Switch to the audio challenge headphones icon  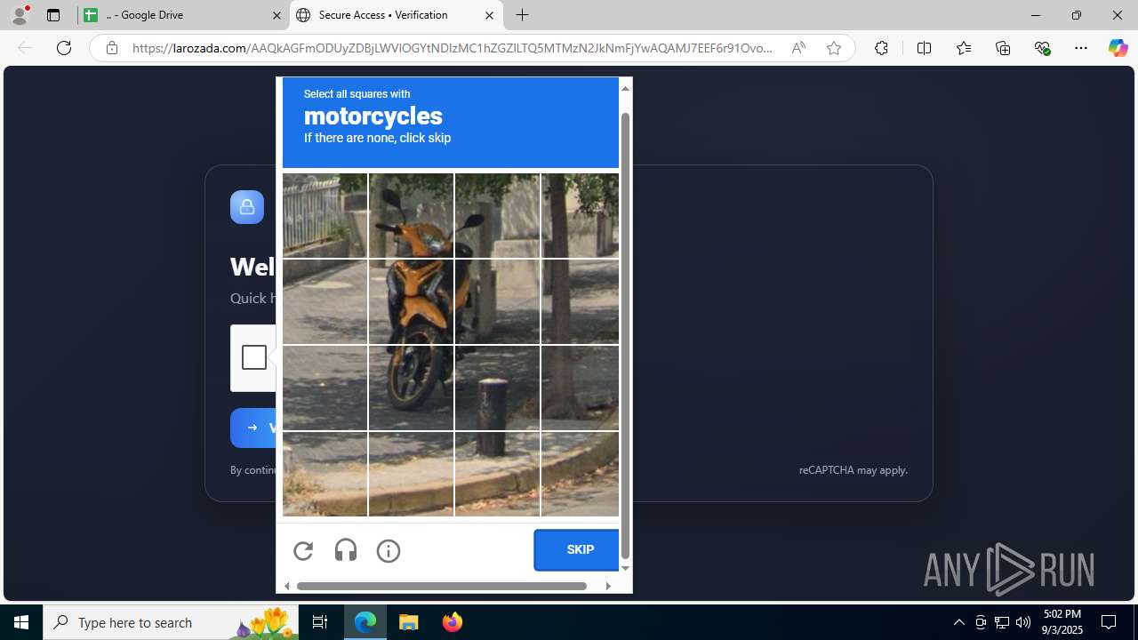tap(346, 550)
